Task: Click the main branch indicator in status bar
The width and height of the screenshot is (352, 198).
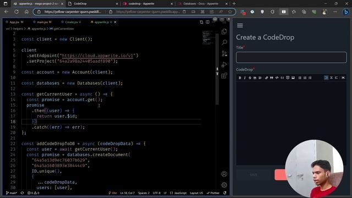Action: point(11,193)
